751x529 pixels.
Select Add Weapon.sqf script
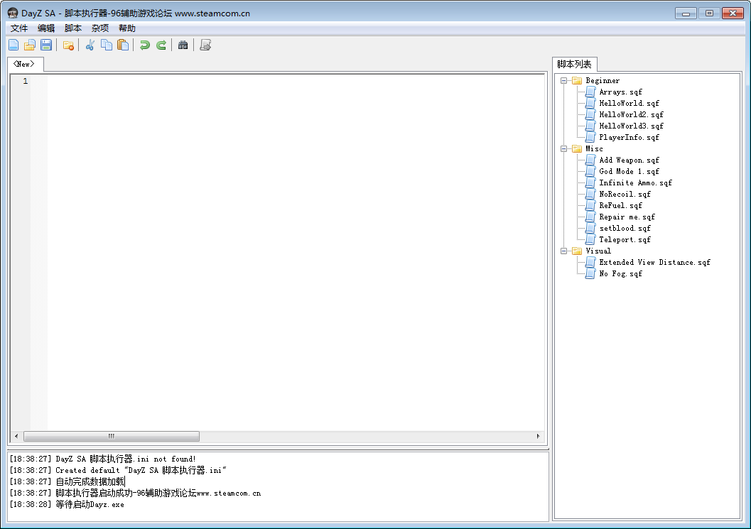pos(629,160)
